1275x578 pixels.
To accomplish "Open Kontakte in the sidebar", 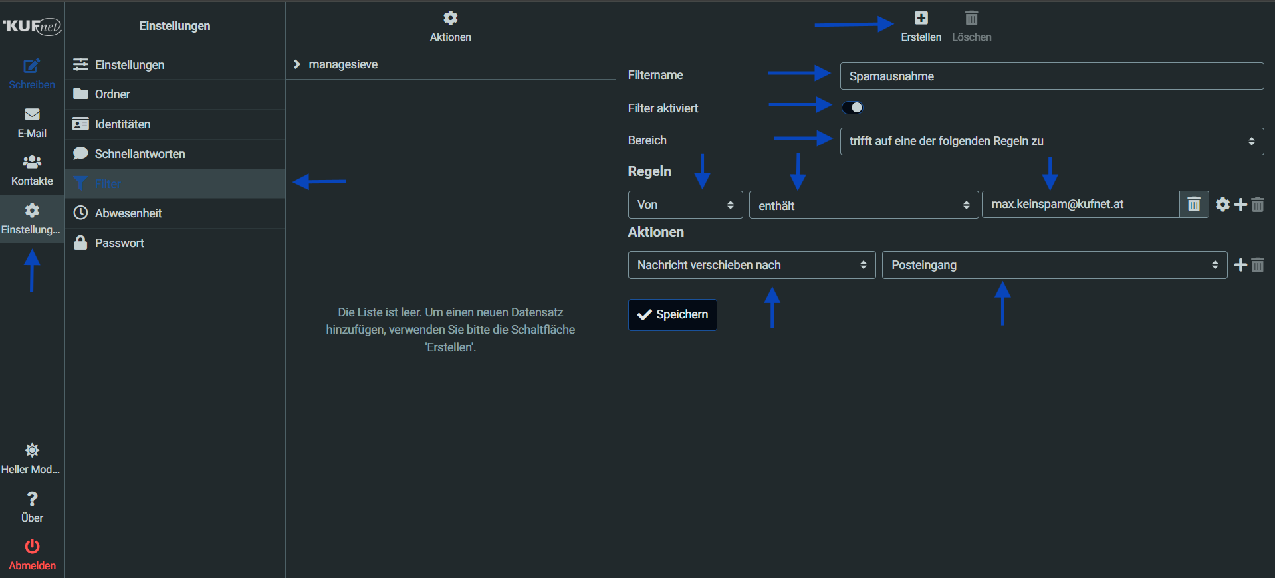I will click(x=31, y=170).
